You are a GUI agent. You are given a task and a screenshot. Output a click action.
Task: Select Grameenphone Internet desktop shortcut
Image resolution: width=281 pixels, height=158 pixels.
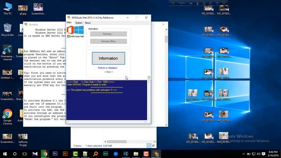[x=7, y=53]
